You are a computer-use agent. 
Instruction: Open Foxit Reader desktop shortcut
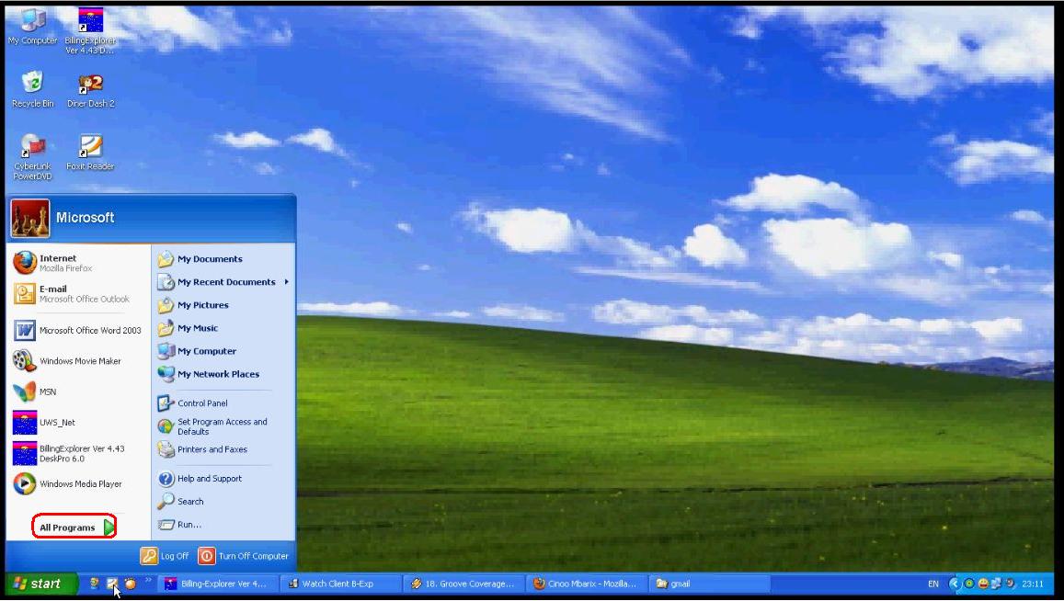[90, 152]
